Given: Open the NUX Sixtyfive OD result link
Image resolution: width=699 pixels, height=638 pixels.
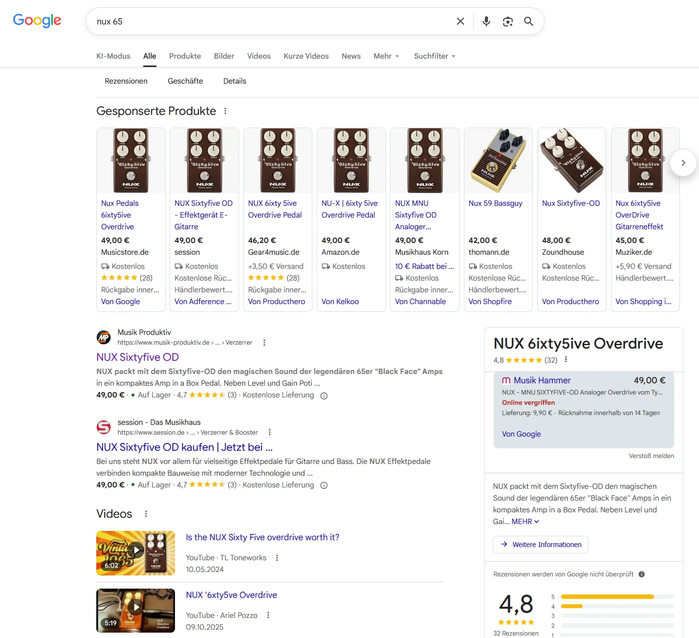Looking at the screenshot, I should (x=137, y=357).
